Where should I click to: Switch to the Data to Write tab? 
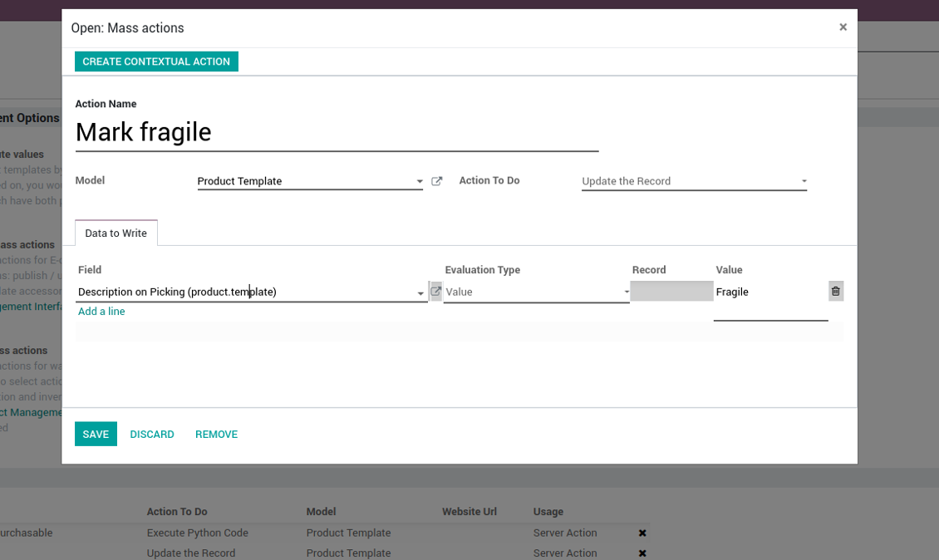click(116, 233)
